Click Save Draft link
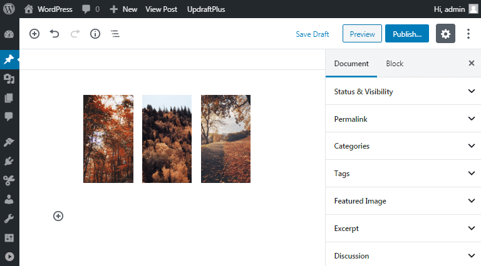Screen dimensions: 481x266 tap(313, 34)
